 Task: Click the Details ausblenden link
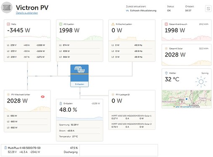(x=27, y=13)
